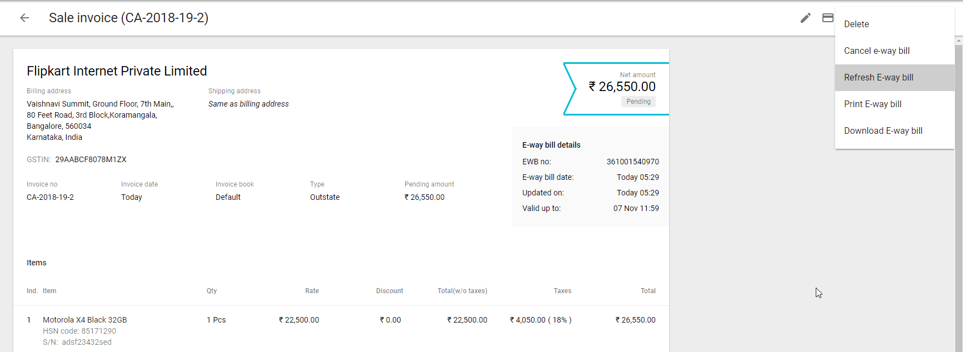This screenshot has height=352, width=963.
Task: Click invoice number CA-2018-19-2 value
Action: pos(50,197)
